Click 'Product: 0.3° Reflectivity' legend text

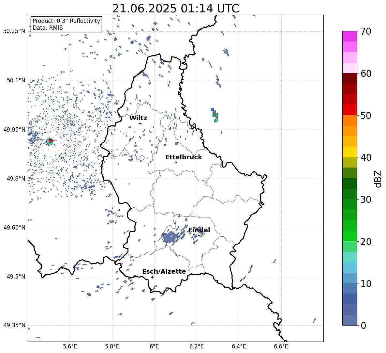pos(66,21)
